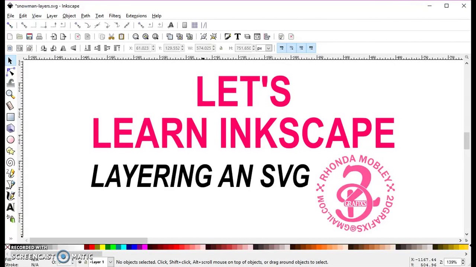476x267 pixels.
Task: Open the File menu
Action: pos(10,16)
